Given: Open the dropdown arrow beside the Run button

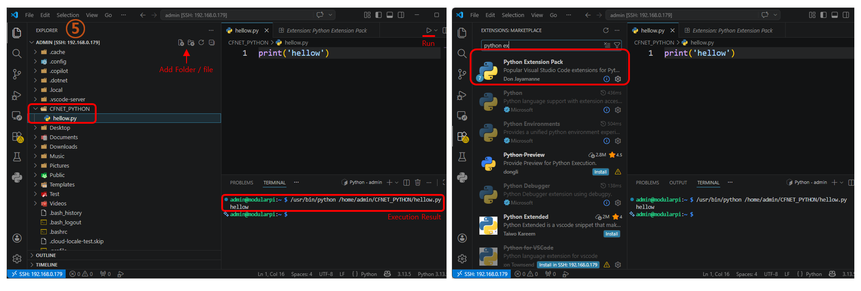Looking at the screenshot, I should pyautogui.click(x=436, y=30).
